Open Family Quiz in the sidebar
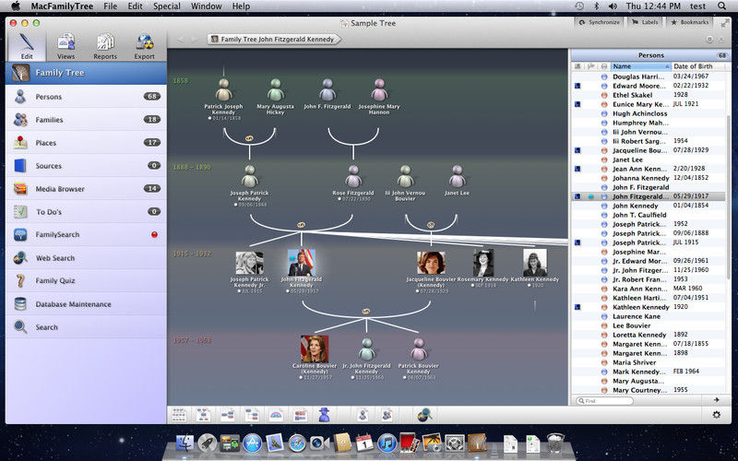738x461 pixels. point(86,280)
